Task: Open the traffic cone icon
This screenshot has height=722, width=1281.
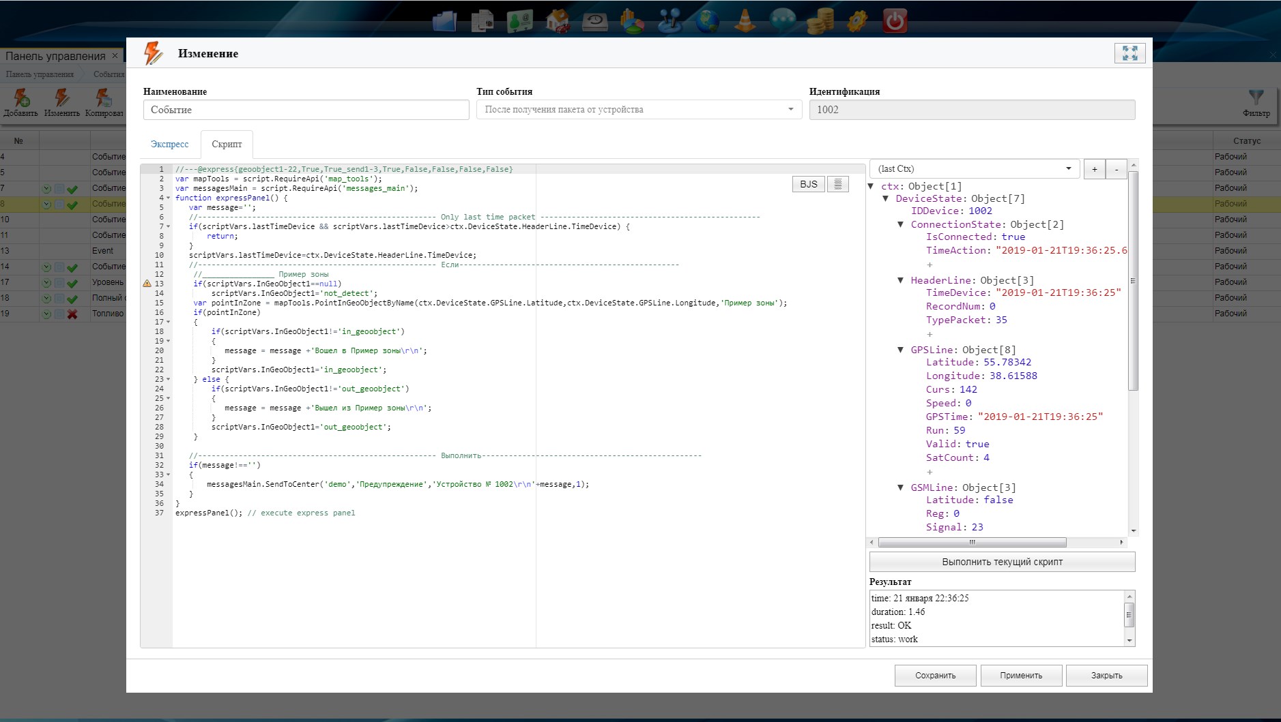Action: pyautogui.click(x=745, y=20)
